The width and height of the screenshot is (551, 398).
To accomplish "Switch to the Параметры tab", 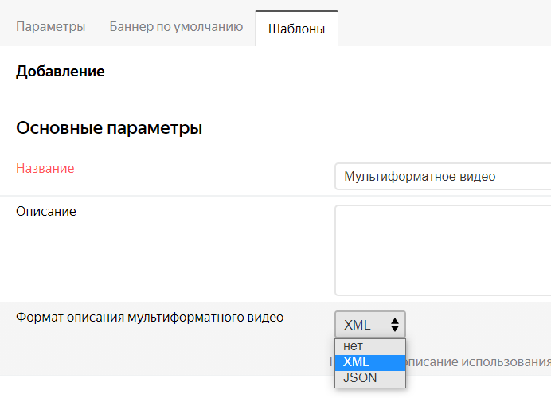I will 50,26.
